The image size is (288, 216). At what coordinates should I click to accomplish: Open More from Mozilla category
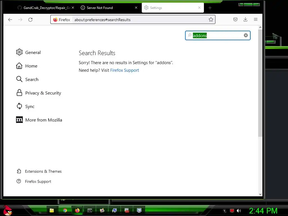39,120
